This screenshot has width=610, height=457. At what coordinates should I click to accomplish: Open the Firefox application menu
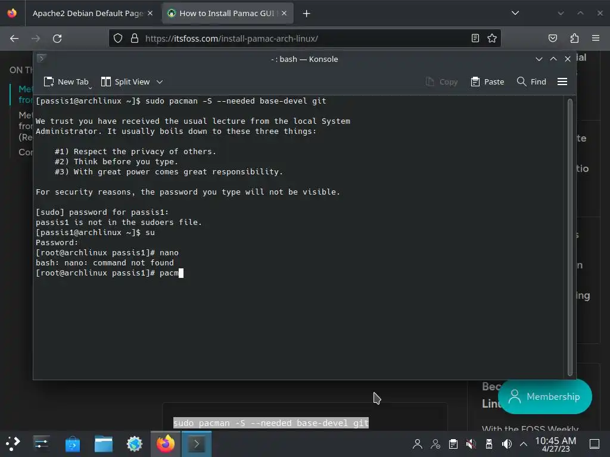(x=596, y=38)
